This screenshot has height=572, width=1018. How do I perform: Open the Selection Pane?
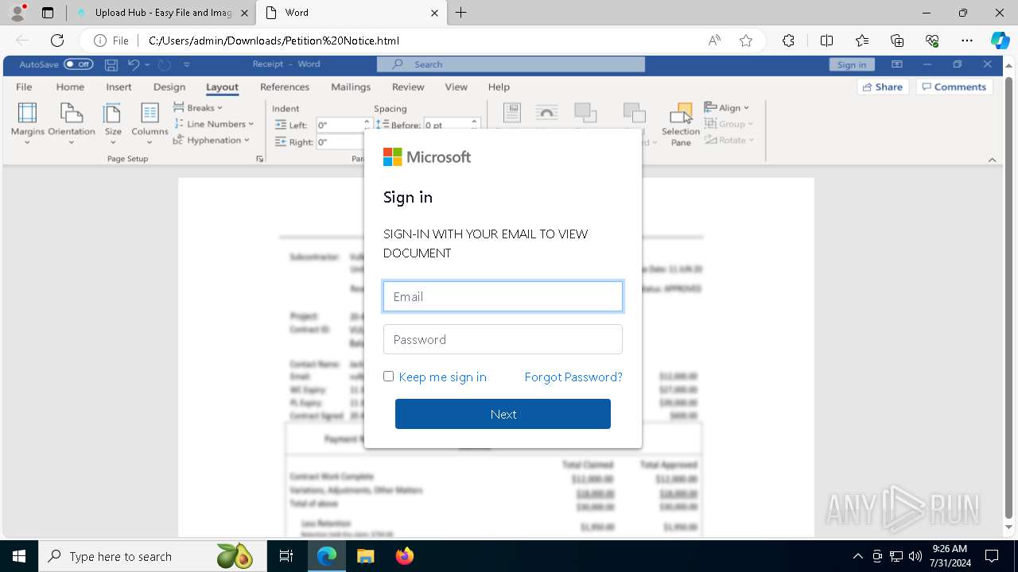pyautogui.click(x=681, y=124)
